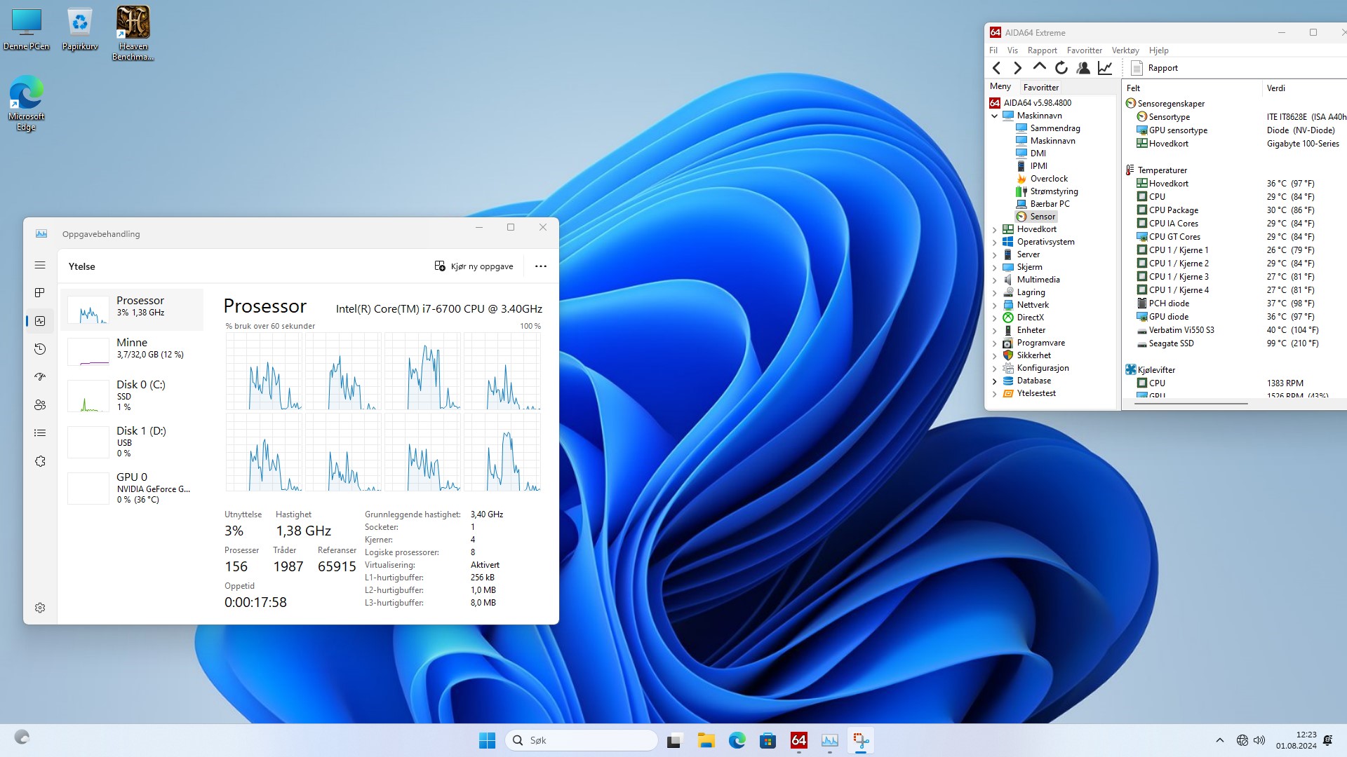1347x757 pixels.
Task: Expand the Server tree node
Action: (x=994, y=254)
